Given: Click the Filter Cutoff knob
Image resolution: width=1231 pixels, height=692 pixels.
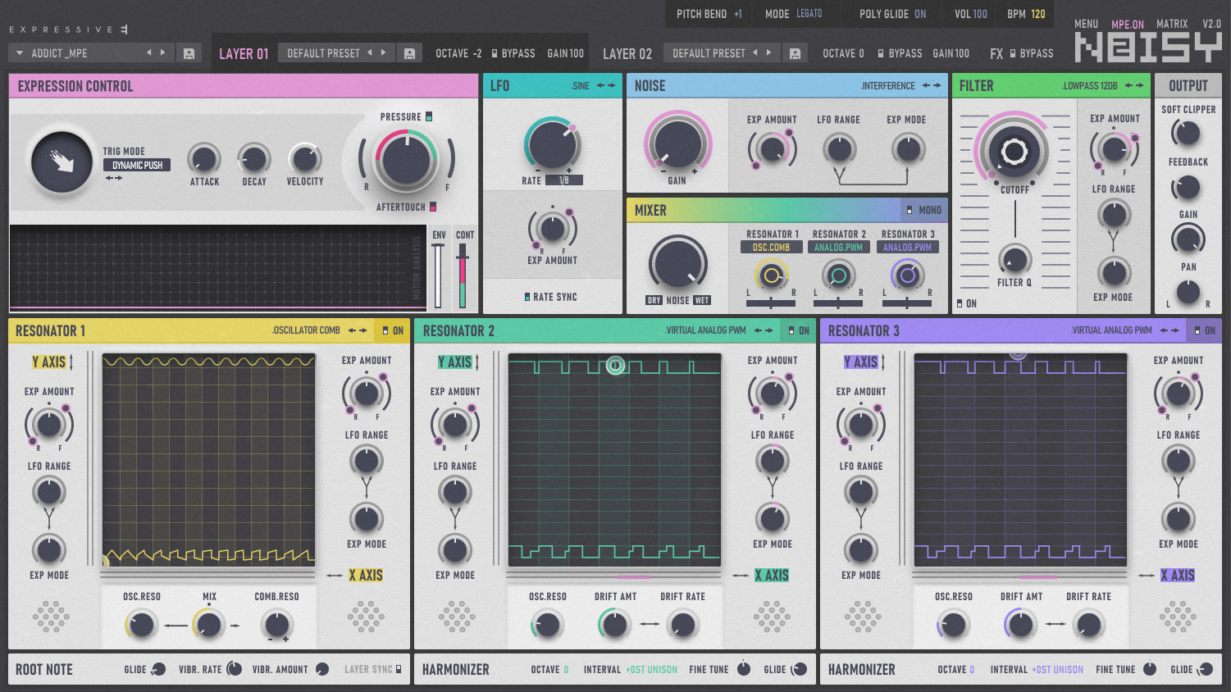Looking at the screenshot, I should [1014, 152].
